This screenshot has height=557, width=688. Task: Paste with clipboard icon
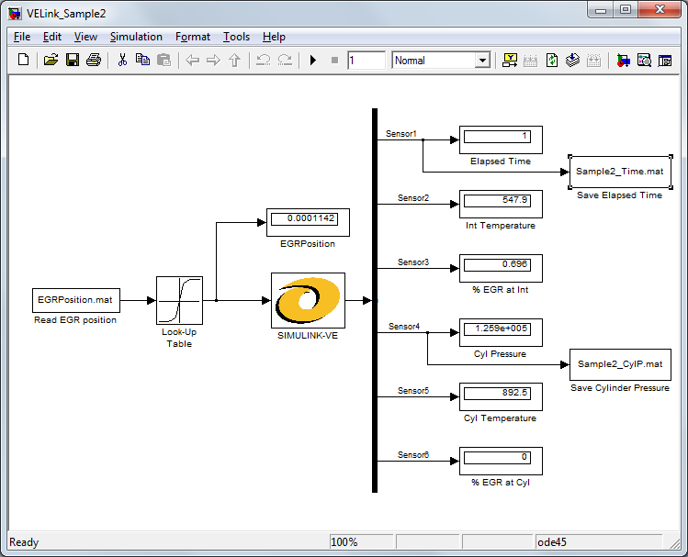164,60
